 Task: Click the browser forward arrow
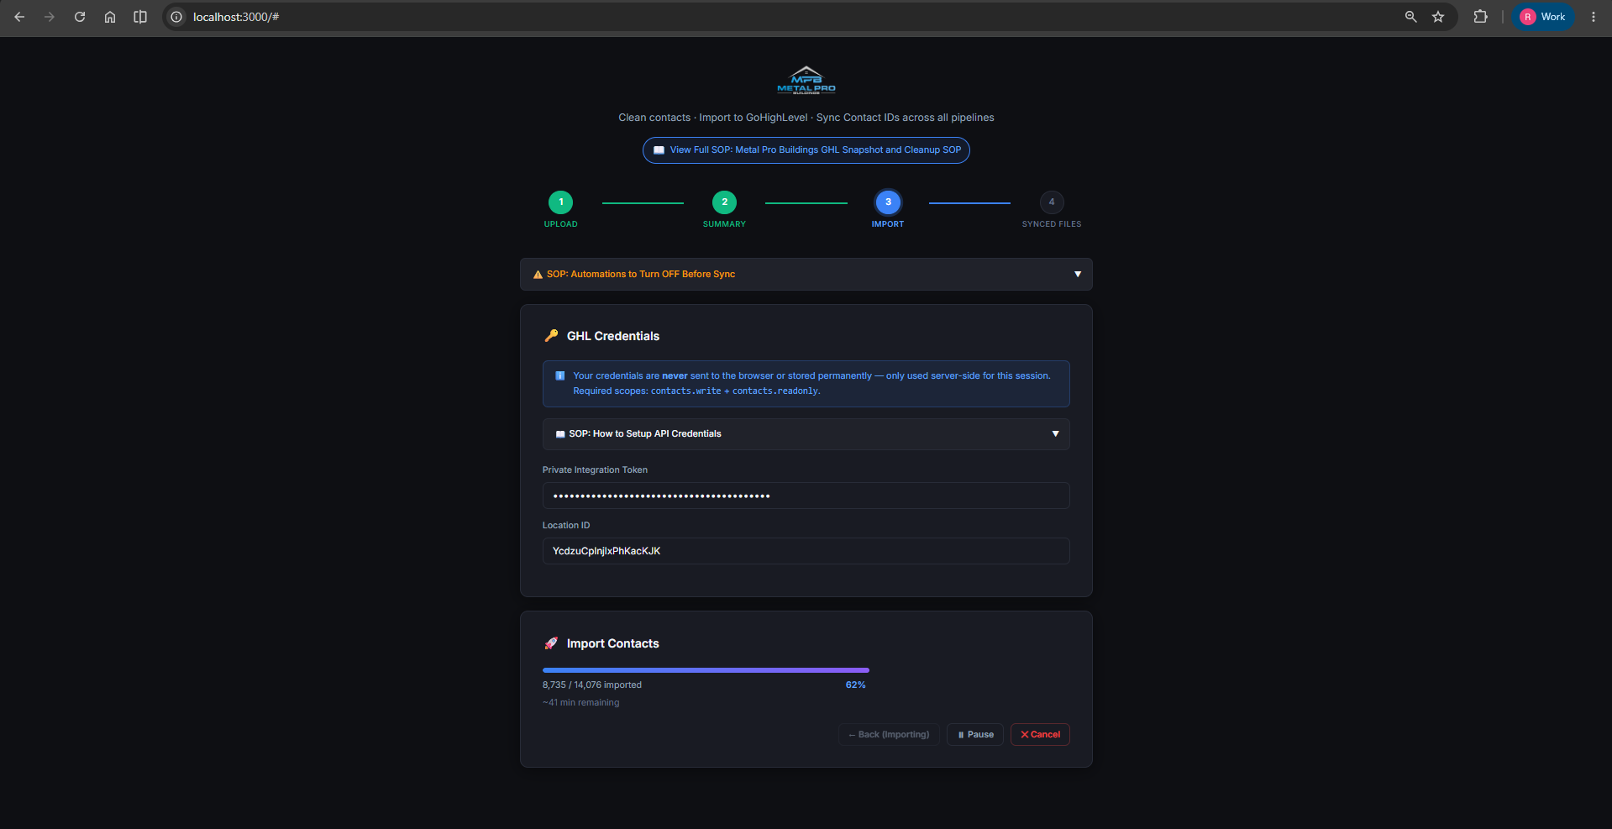50,17
